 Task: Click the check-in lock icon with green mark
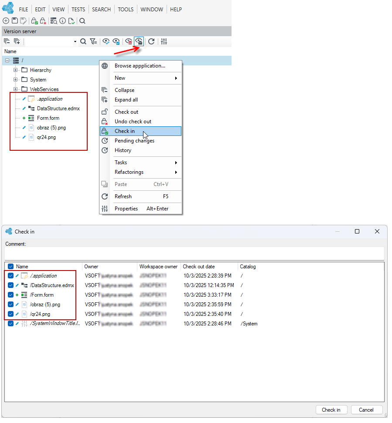[34, 21]
